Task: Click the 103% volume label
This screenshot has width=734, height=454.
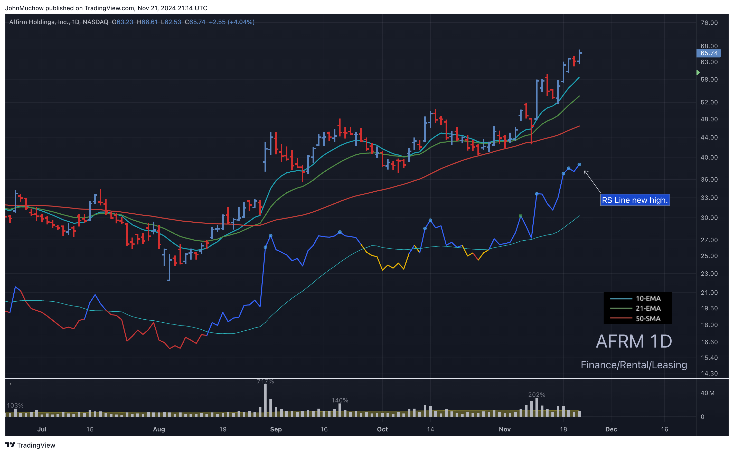Action: tap(15, 405)
